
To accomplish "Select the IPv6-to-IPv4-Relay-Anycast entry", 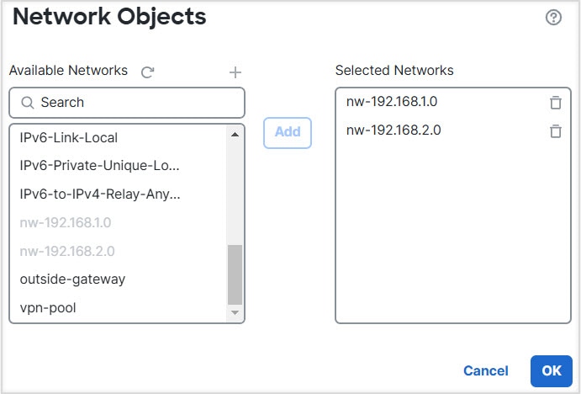I will (100, 194).
